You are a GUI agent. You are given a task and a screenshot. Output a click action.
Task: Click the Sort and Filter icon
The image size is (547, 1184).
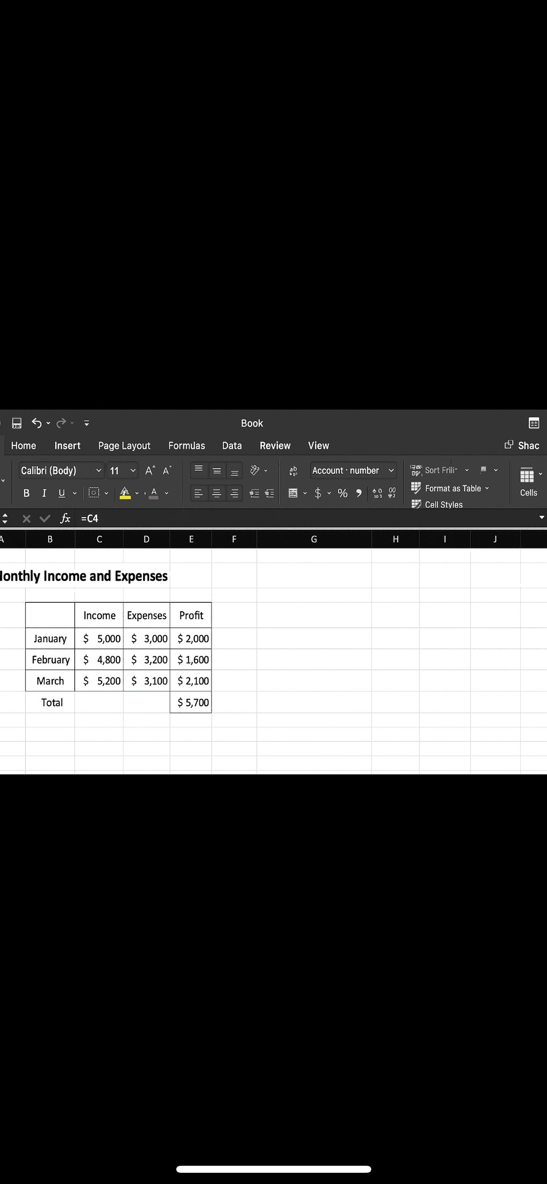(416, 470)
